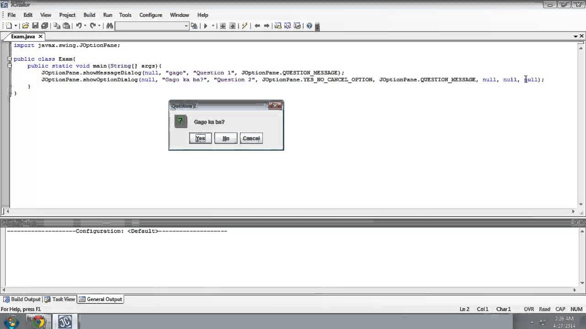Click the navigate Forward arrow icon

[x=266, y=26]
